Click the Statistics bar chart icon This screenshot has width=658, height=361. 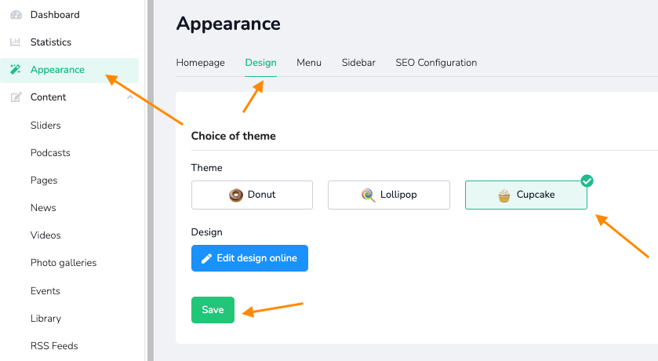[x=16, y=42]
